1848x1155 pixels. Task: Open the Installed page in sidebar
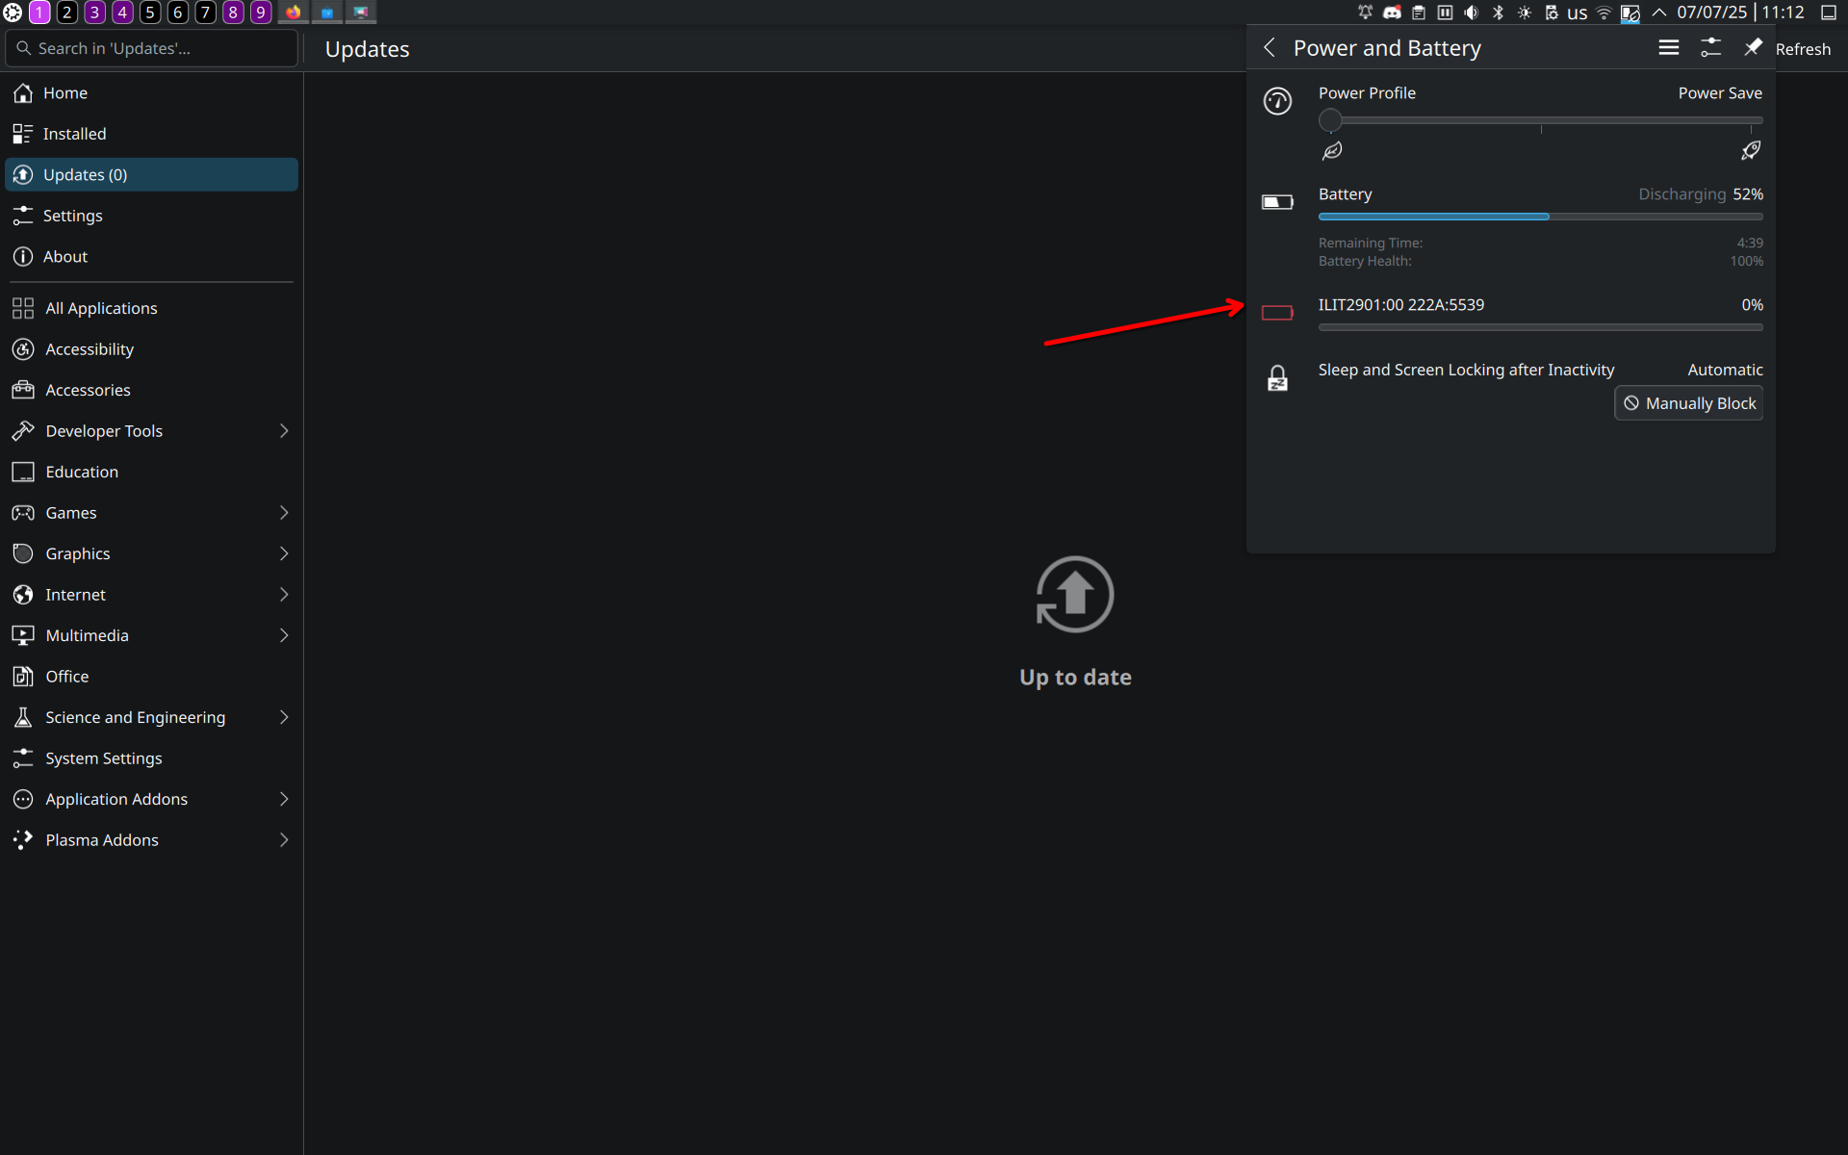click(x=75, y=134)
